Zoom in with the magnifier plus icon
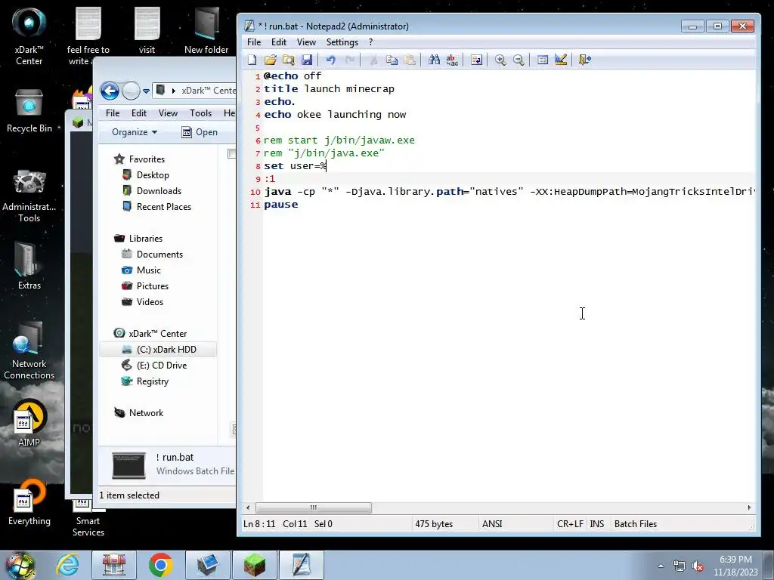Image resolution: width=774 pixels, height=580 pixels. tap(500, 60)
